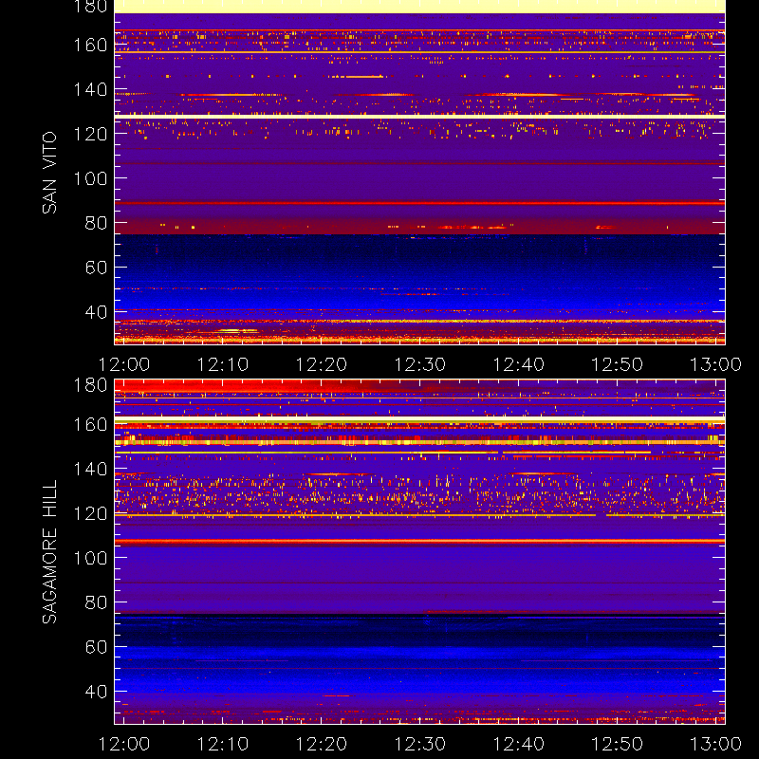Screen dimensions: 759x759
Task: Click 12:10 label under Sagamore Hill plot
Action: pyautogui.click(x=223, y=744)
